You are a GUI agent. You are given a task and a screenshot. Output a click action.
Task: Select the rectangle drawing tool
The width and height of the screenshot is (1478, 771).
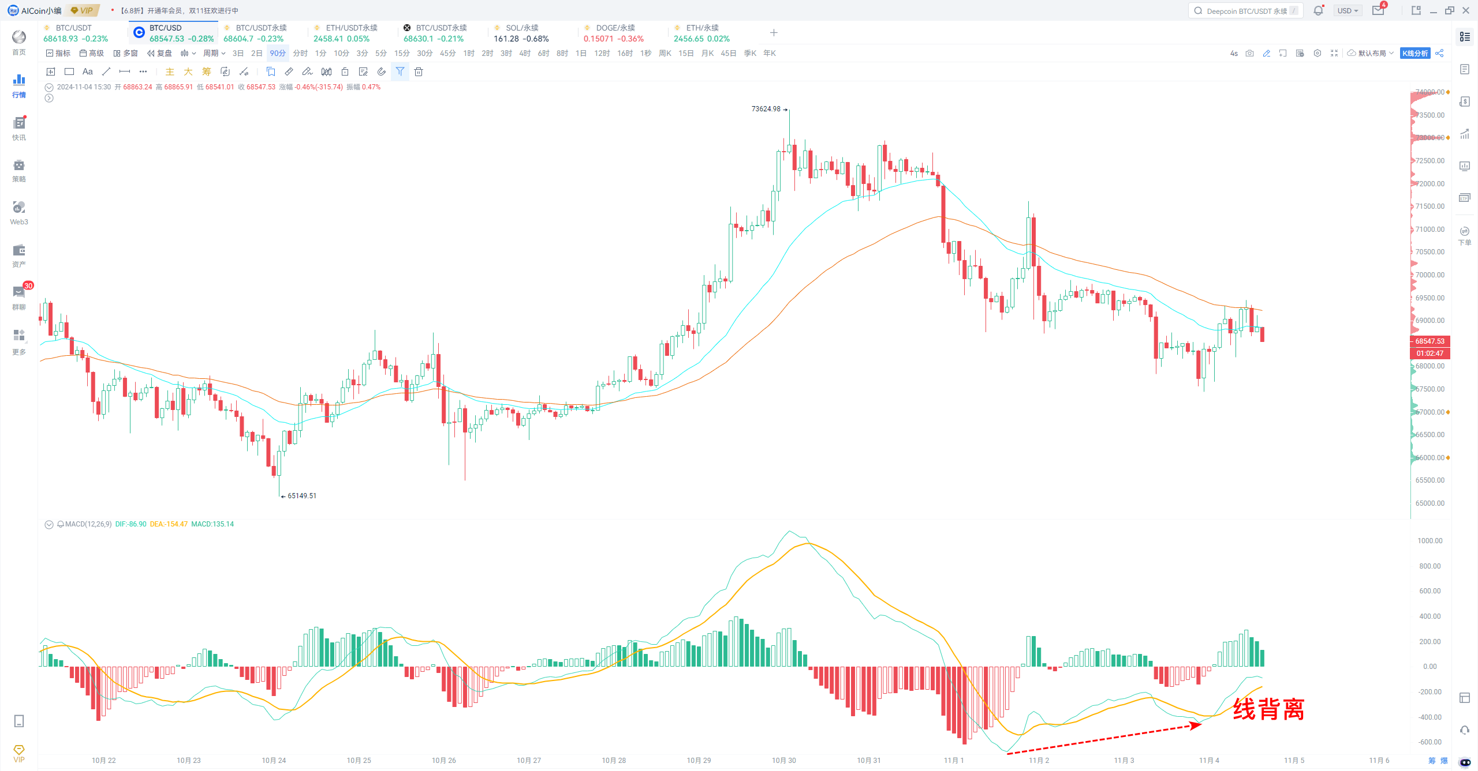pyautogui.click(x=69, y=72)
